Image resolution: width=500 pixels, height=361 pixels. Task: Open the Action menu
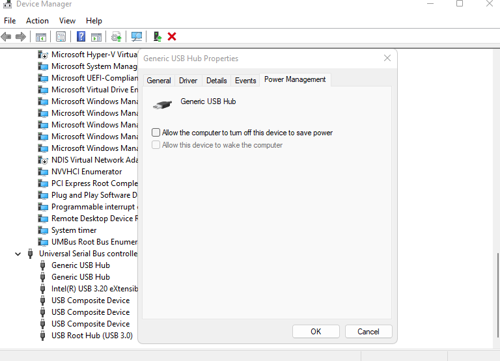pos(37,21)
